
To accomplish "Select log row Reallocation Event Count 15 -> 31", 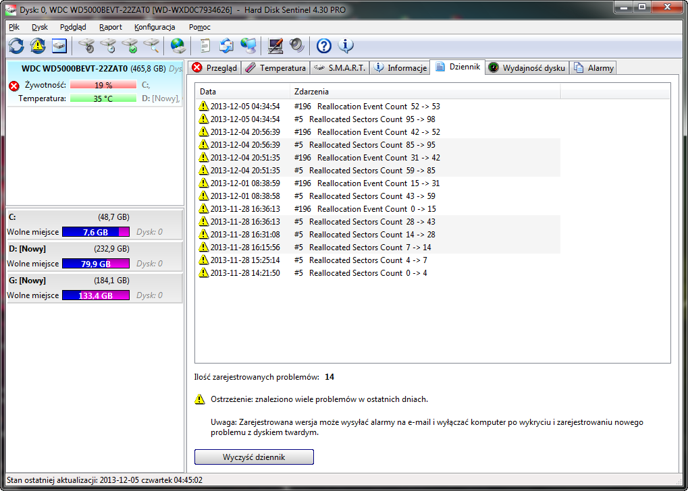I will click(378, 183).
